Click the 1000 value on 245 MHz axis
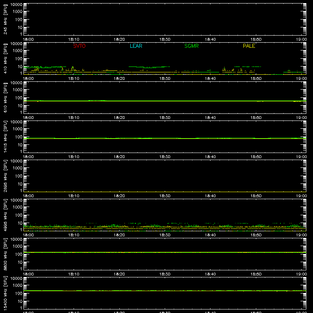This screenshot has width=313, height=313. pos(18,12)
